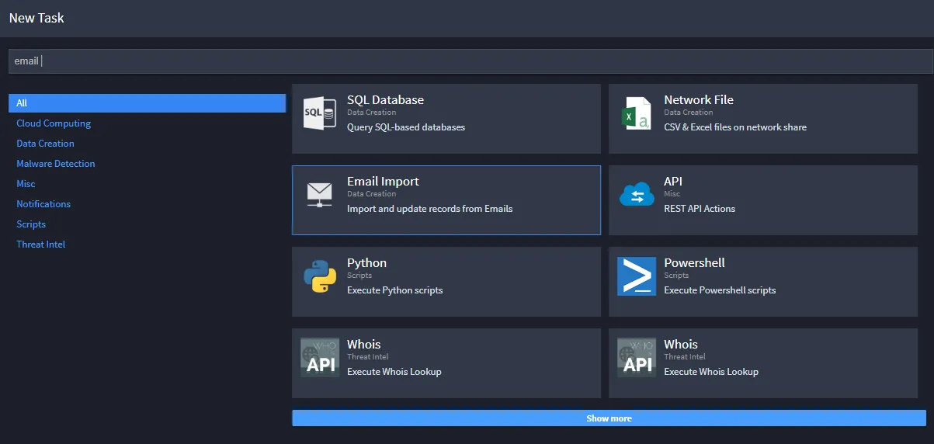
Task: Select the API task title
Action: pos(673,182)
